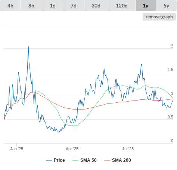This screenshot has height=170, width=177.
Task: Choose the 1d time range tab
Action: tap(53, 6)
